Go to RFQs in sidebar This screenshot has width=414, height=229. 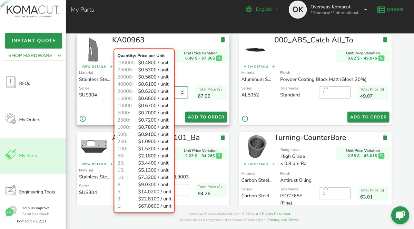24,83
